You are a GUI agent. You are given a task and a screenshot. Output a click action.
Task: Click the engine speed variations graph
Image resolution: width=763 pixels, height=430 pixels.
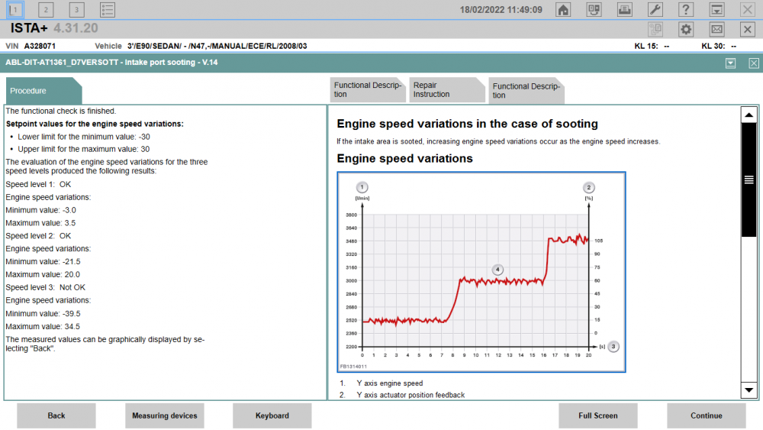(x=481, y=272)
